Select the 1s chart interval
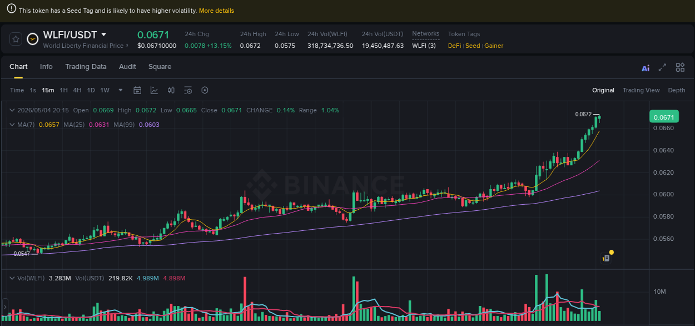The image size is (695, 326). click(x=33, y=90)
